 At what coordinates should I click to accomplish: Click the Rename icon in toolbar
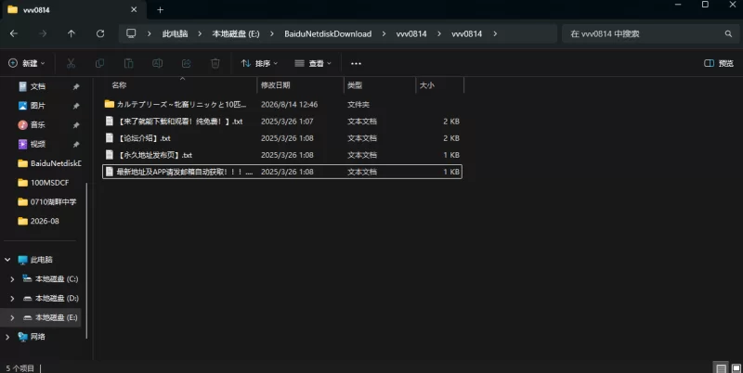tap(157, 63)
